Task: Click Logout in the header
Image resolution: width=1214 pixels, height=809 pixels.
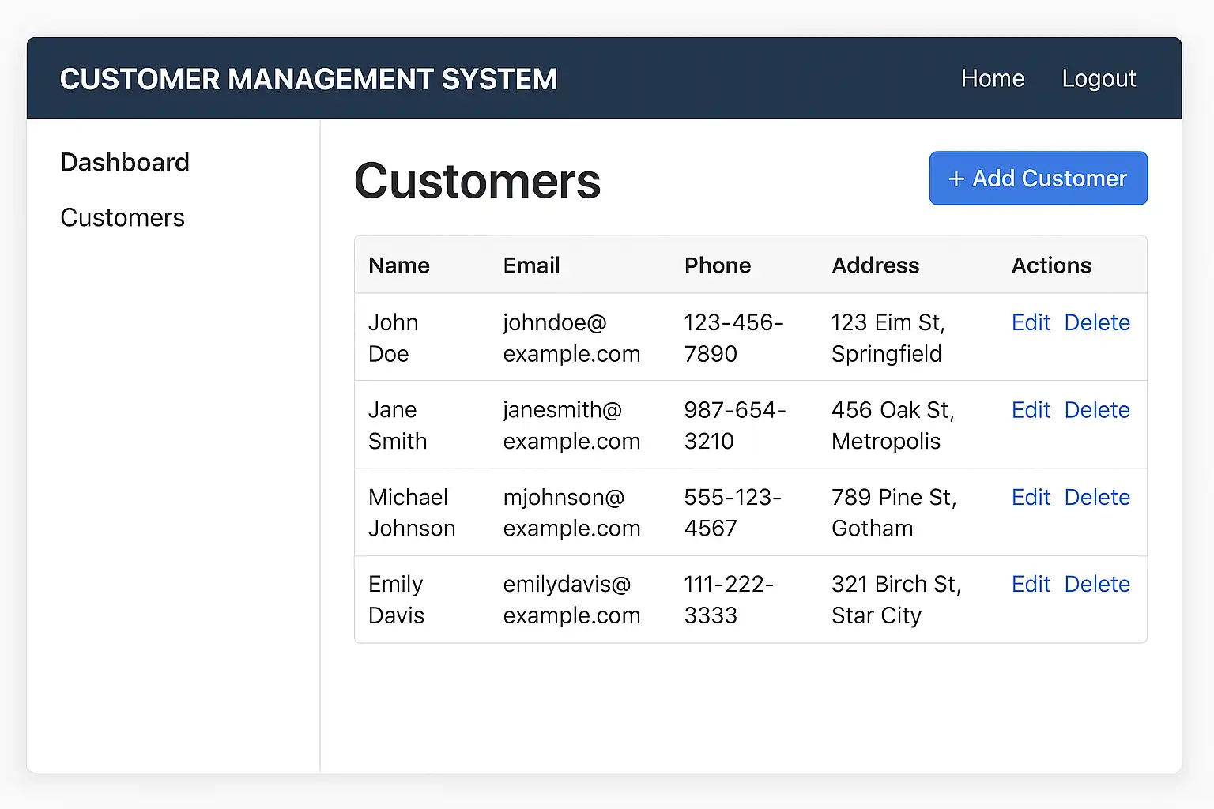Action: coord(1099,78)
